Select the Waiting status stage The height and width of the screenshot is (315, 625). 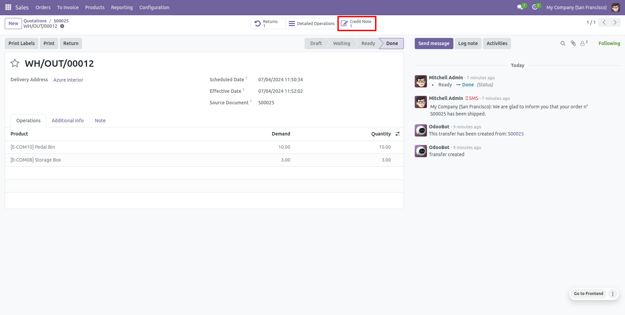pyautogui.click(x=341, y=43)
